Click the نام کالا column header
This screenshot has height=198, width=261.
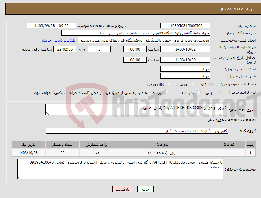[162, 145]
